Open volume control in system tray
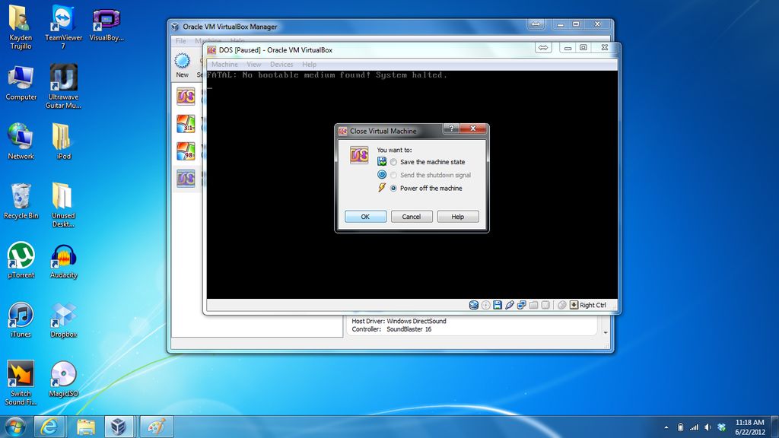Viewport: 779px width, 438px height. (x=707, y=427)
